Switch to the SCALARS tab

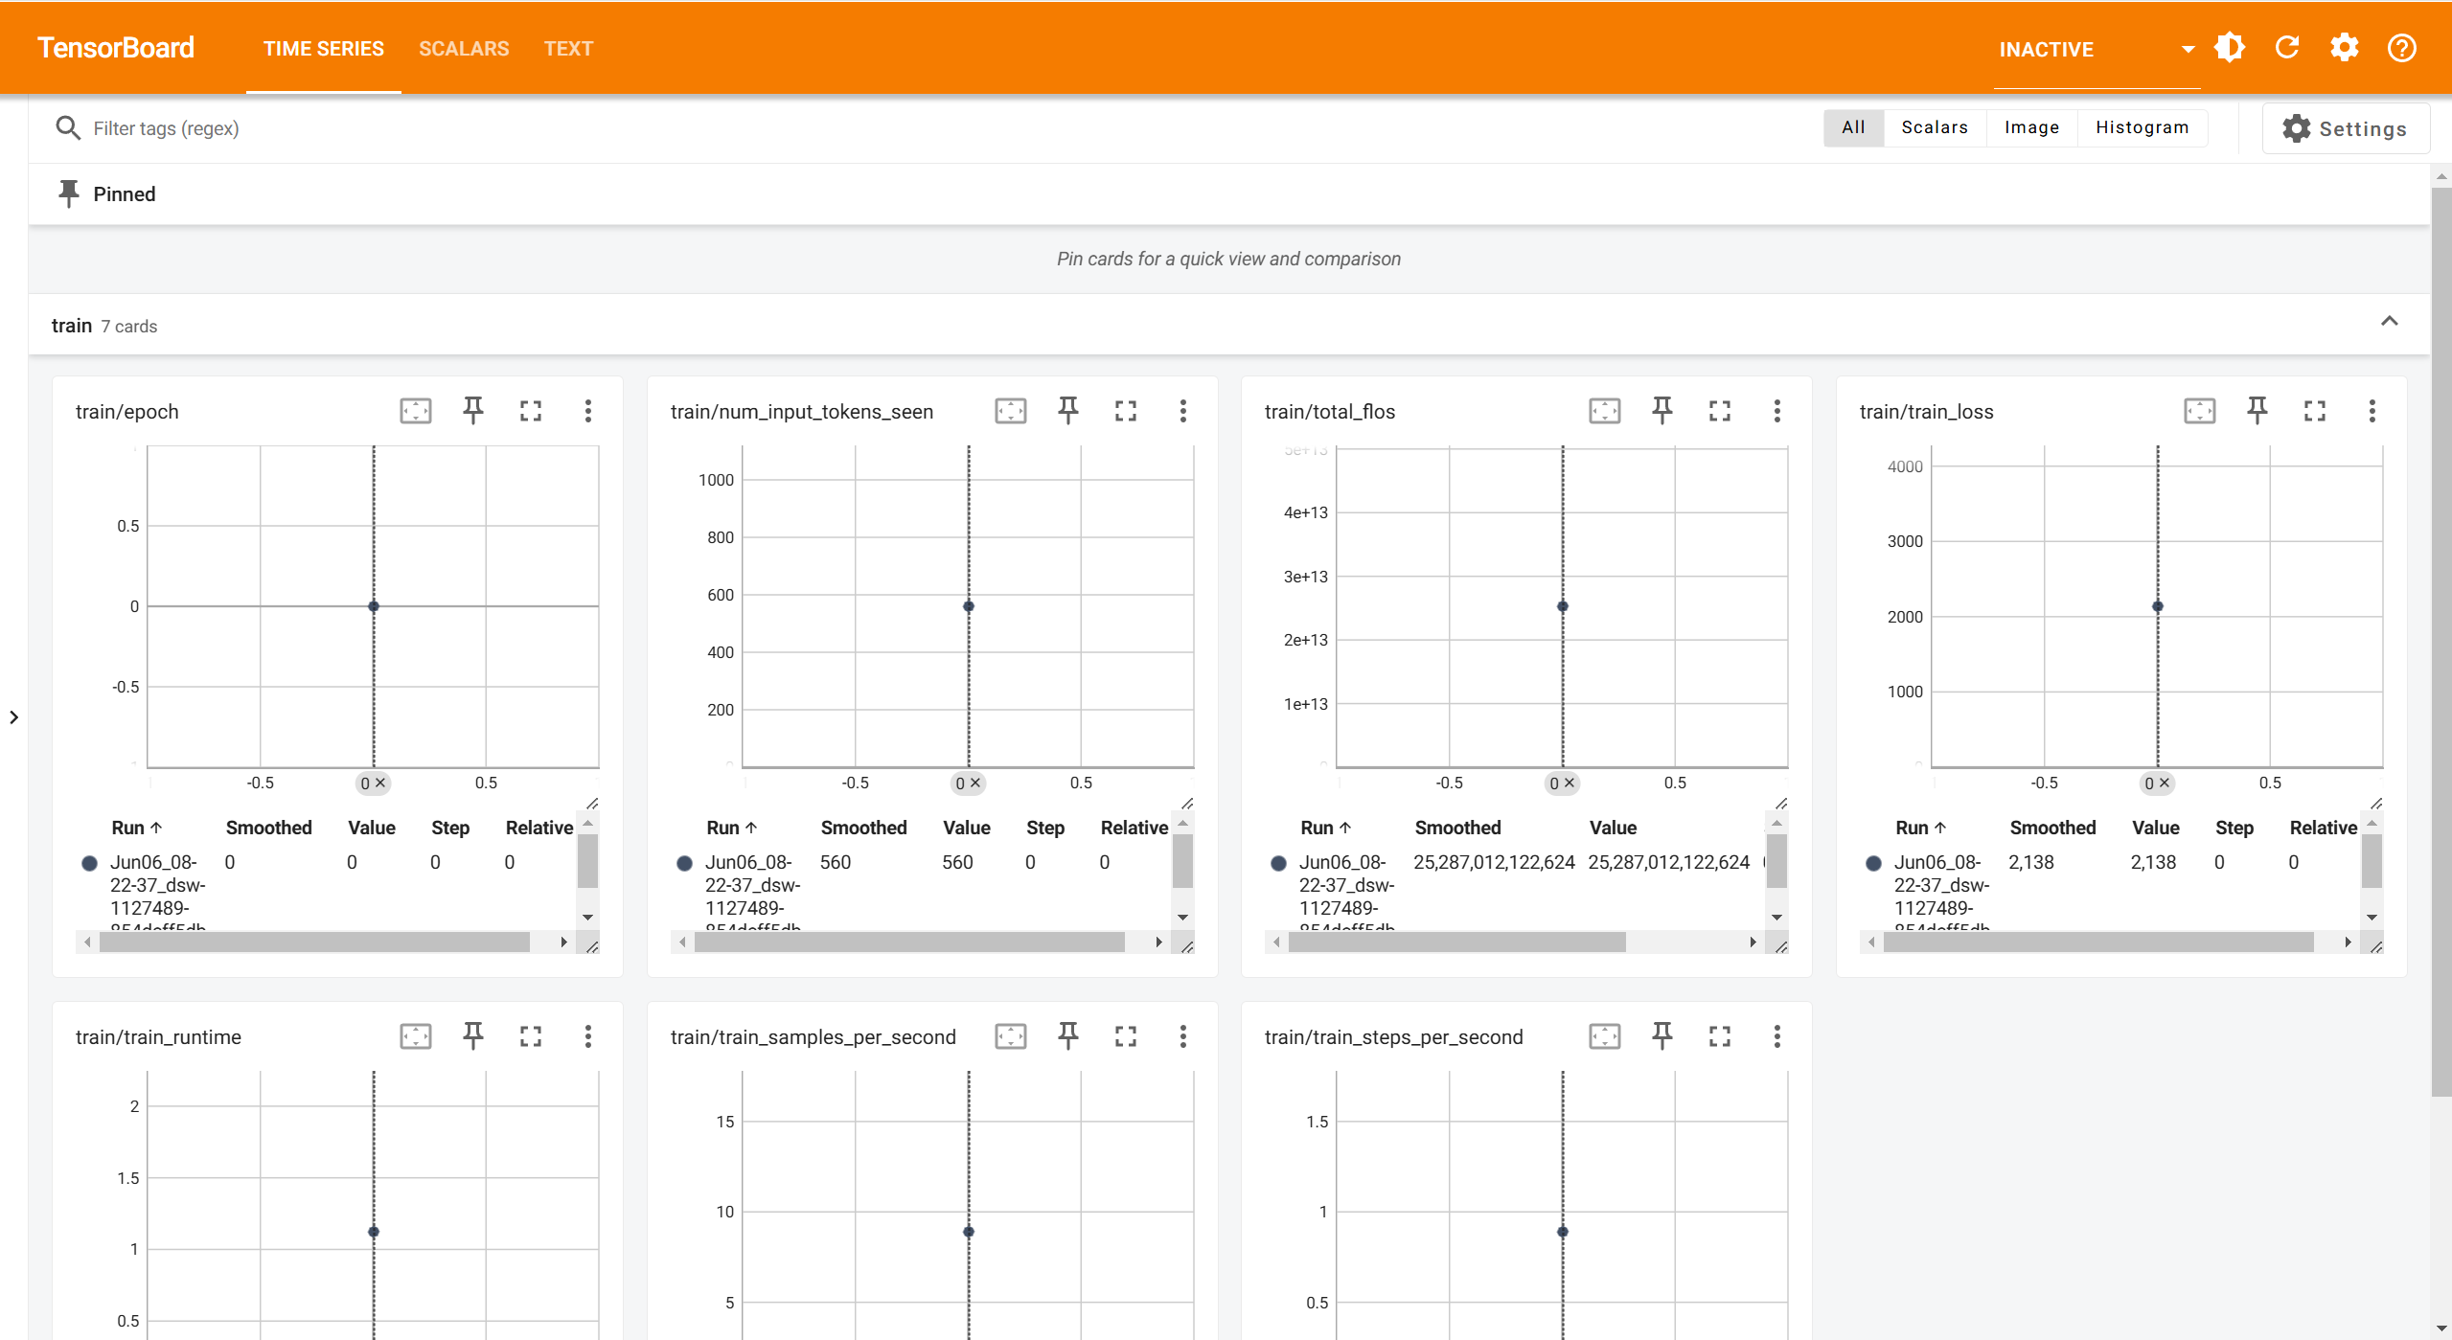(464, 48)
